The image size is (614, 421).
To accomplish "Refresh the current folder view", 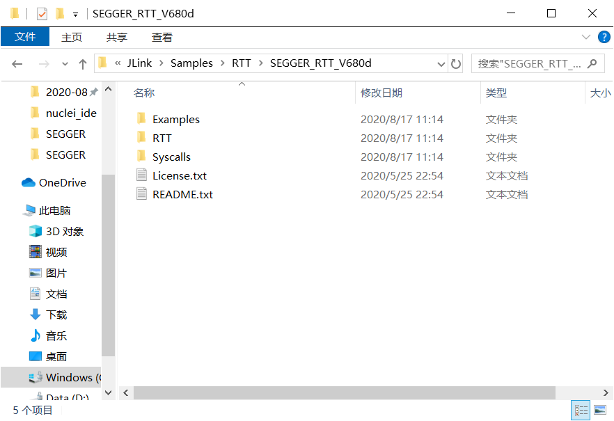I will [x=456, y=64].
